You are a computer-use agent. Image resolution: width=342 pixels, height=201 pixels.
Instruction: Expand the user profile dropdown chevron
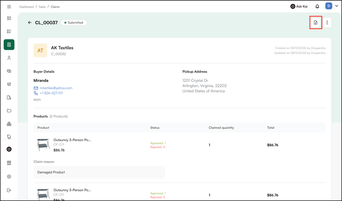click(x=336, y=6)
